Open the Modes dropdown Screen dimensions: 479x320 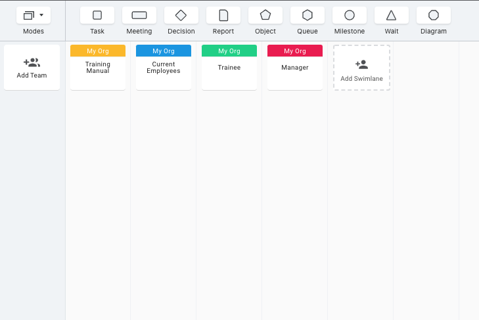(x=34, y=15)
